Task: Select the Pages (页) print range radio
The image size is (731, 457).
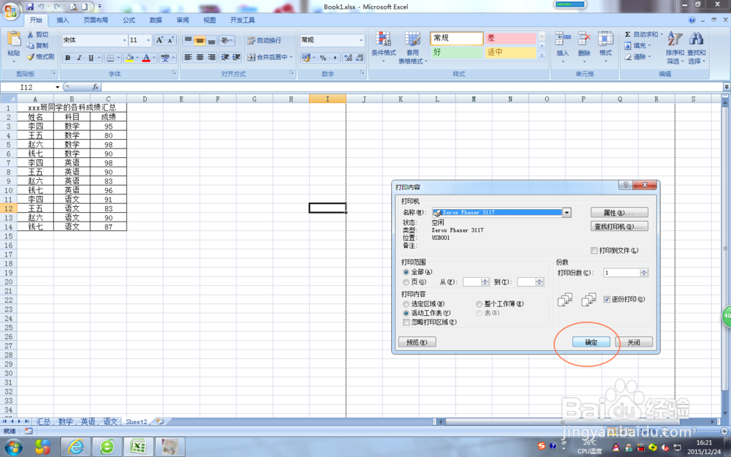Action: click(x=406, y=282)
